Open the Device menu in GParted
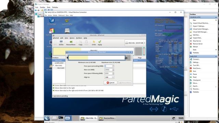This screenshot has height=123, width=219. (72, 38)
